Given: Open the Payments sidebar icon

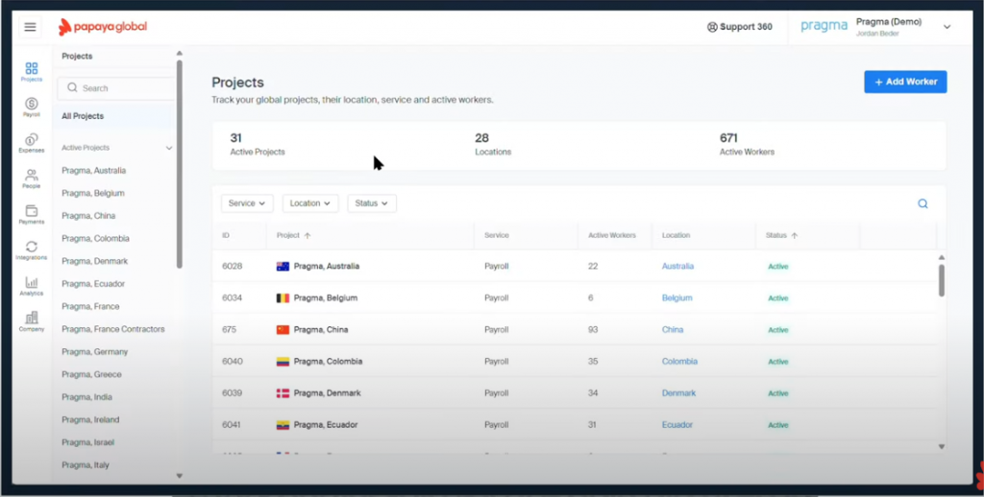Looking at the screenshot, I should 32,214.
